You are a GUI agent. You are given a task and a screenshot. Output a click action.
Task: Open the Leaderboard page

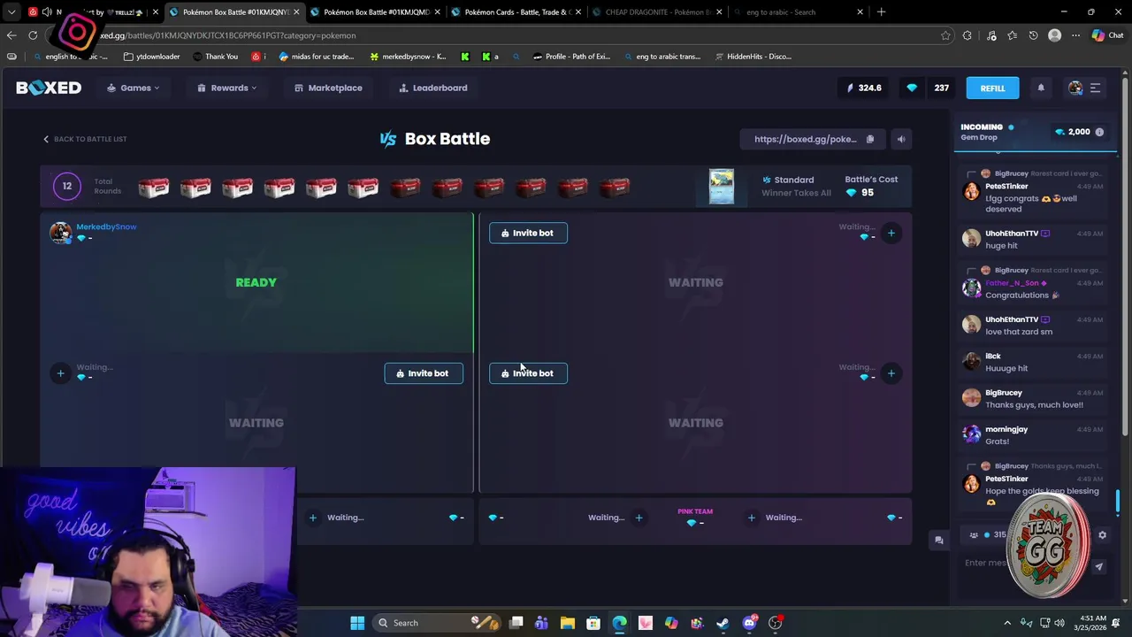(x=432, y=88)
